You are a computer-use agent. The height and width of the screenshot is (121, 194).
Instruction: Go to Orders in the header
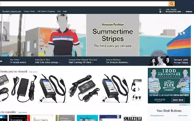pyautogui.click(x=189, y=11)
